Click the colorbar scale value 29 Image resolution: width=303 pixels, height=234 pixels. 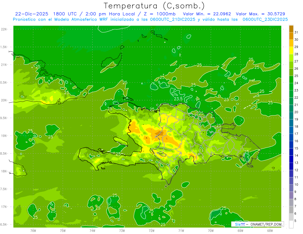296,47
